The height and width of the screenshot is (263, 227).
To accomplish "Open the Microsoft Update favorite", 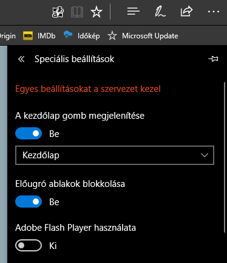I will coord(143,36).
